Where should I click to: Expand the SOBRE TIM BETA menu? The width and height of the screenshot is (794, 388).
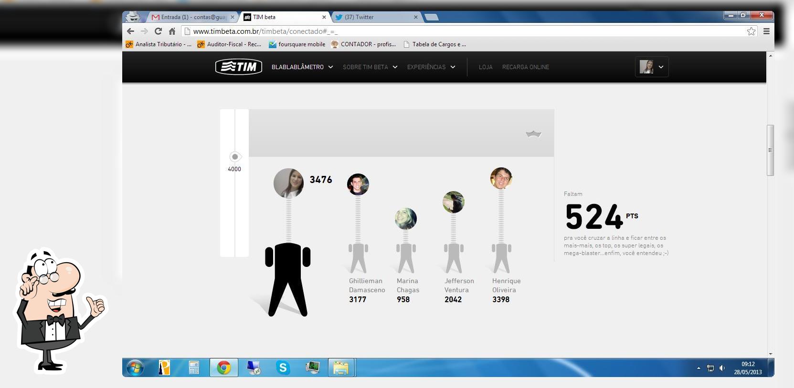click(x=370, y=67)
